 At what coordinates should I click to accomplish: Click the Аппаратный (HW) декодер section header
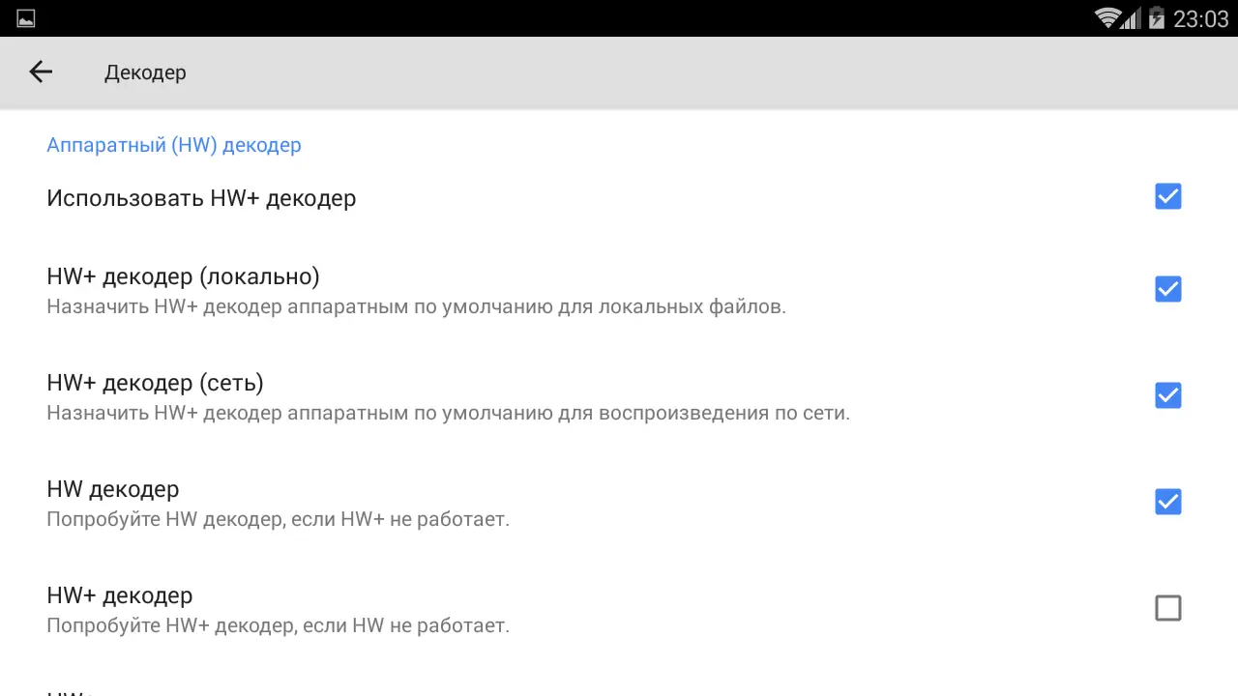pos(174,145)
